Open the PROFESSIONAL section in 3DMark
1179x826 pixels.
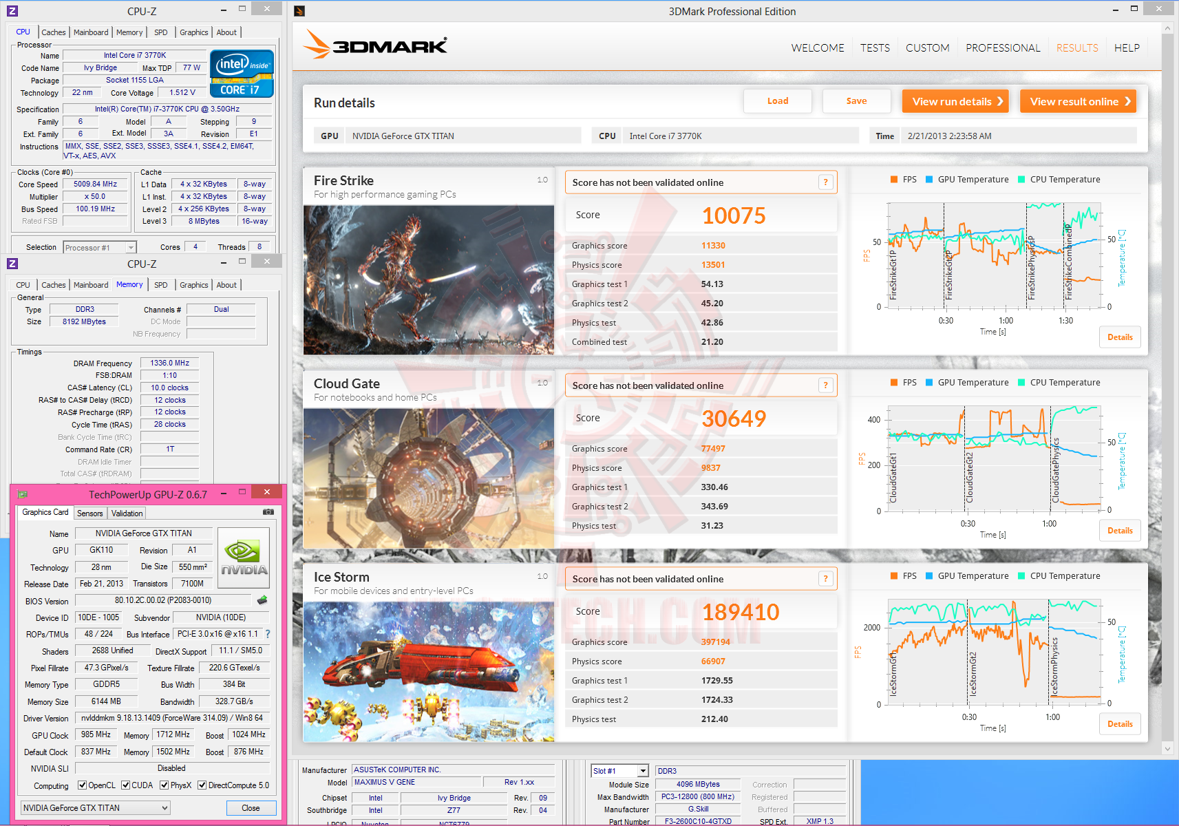(1003, 47)
